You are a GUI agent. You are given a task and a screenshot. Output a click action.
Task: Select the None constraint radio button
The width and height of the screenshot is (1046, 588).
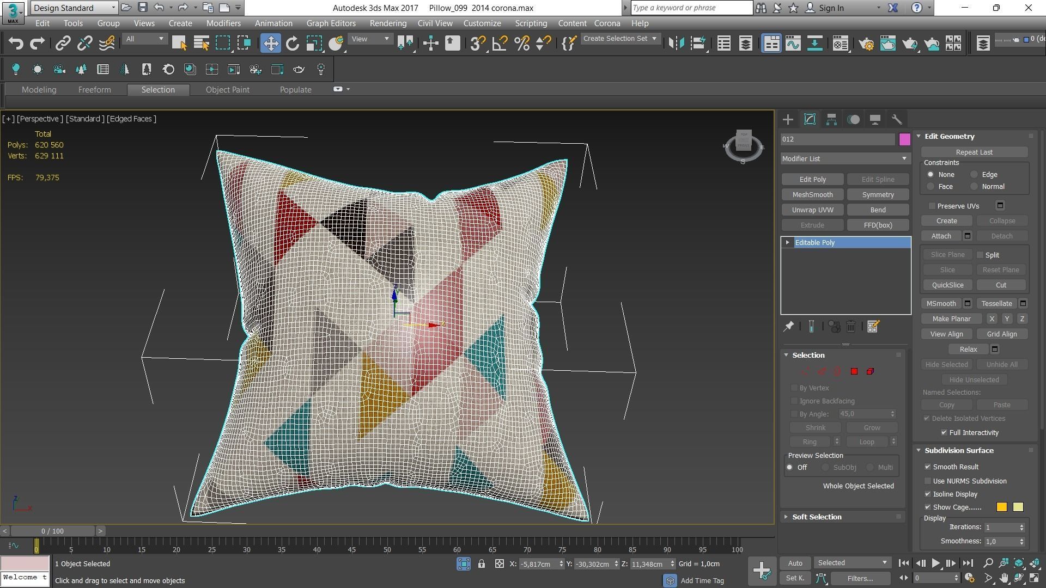pos(931,175)
